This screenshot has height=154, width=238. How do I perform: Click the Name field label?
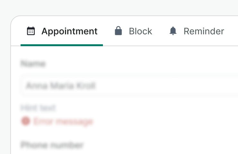(33, 64)
